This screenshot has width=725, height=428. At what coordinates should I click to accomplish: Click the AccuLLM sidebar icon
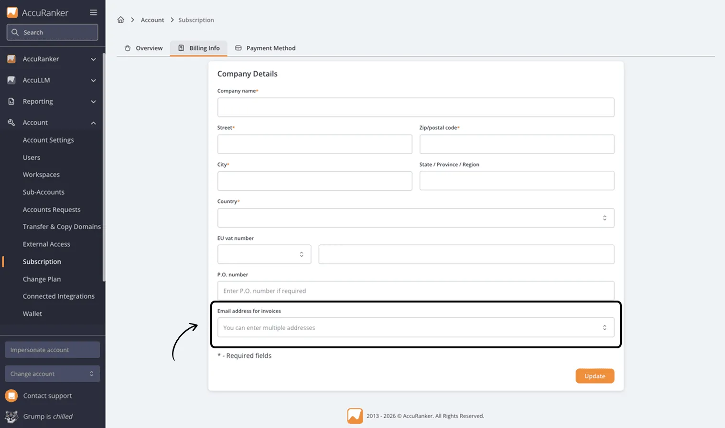pos(11,80)
